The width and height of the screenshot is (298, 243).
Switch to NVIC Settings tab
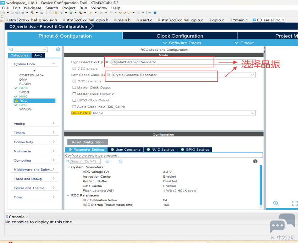click(x=160, y=149)
